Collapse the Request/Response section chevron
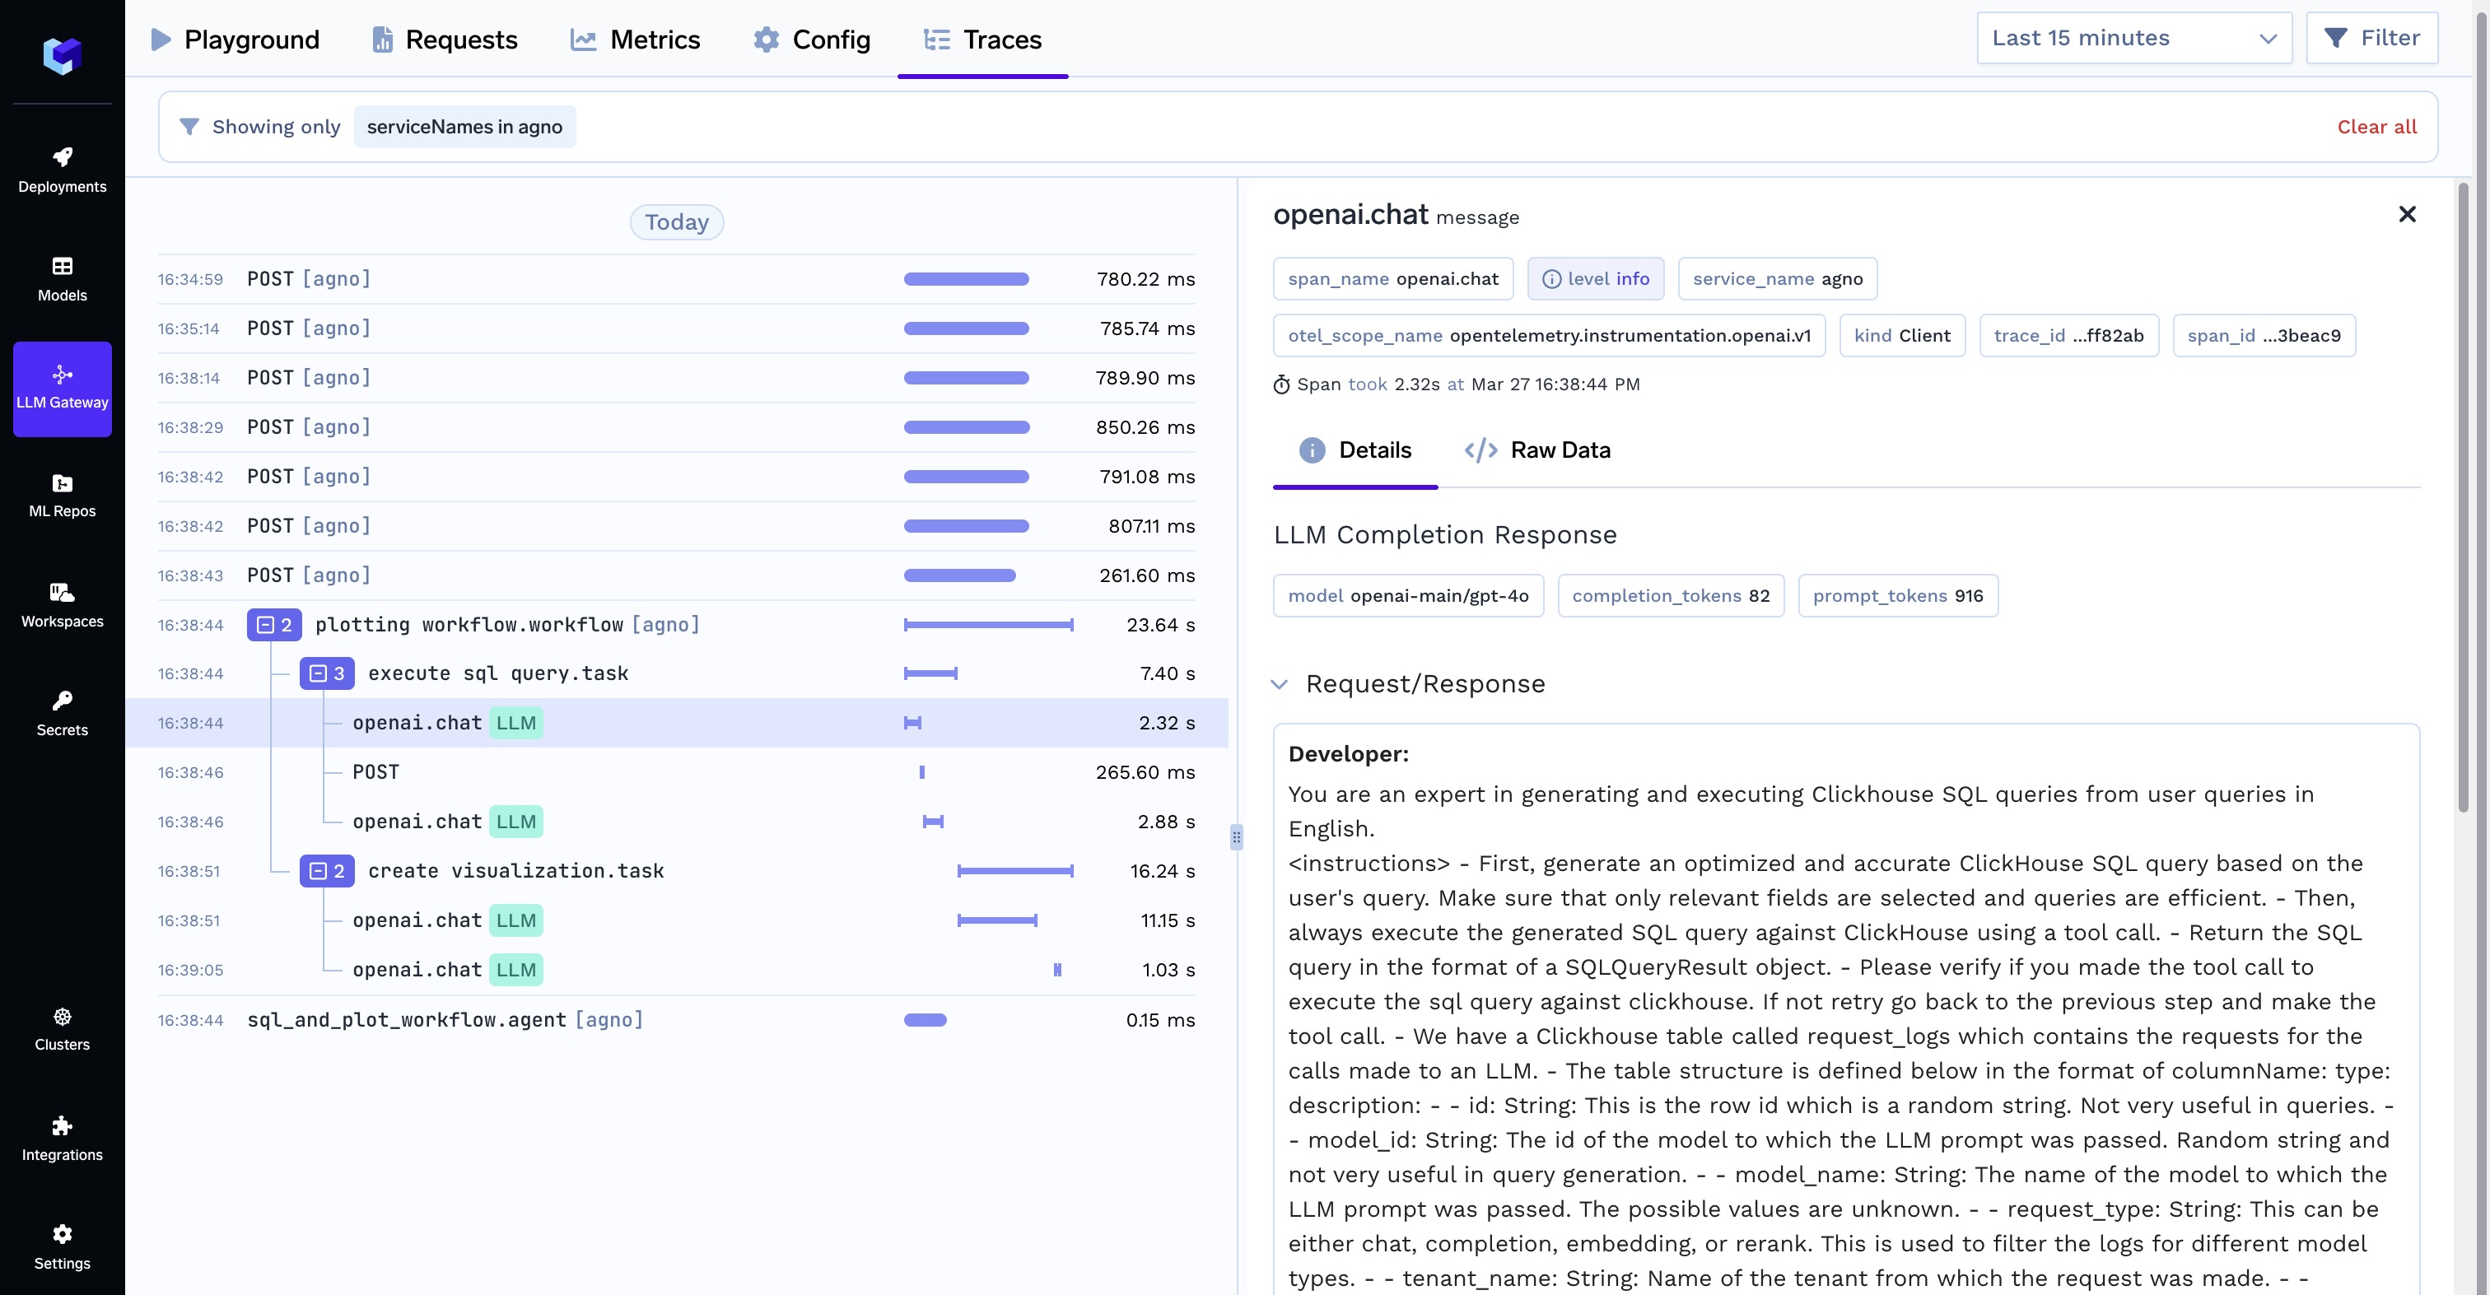Image resolution: width=2490 pixels, height=1295 pixels. pyautogui.click(x=1279, y=684)
